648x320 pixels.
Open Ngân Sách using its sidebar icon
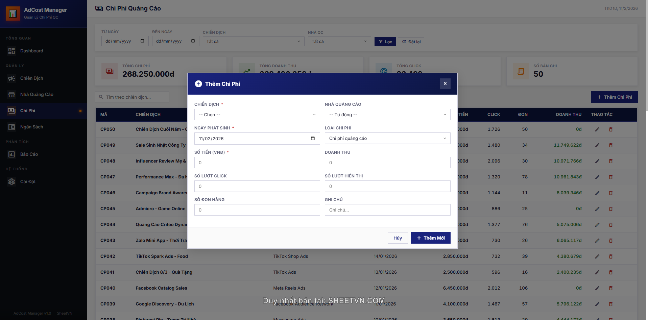pos(11,127)
